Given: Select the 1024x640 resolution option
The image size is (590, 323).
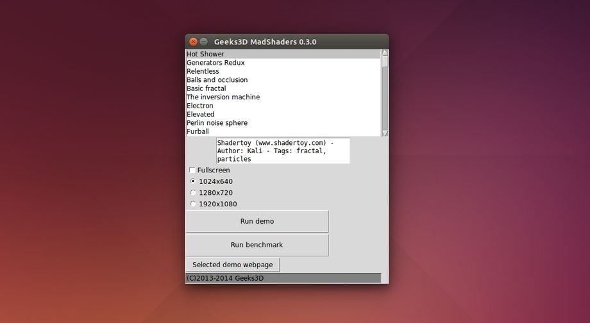Looking at the screenshot, I should click(x=193, y=181).
